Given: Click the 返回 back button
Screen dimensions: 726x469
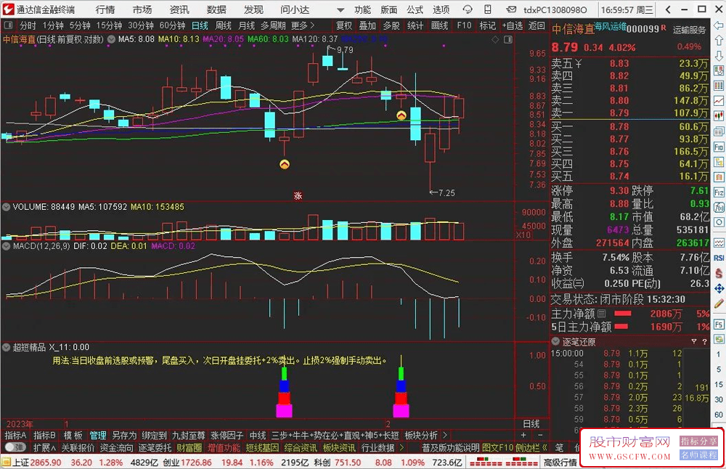Looking at the screenshot, I should click(x=537, y=25).
